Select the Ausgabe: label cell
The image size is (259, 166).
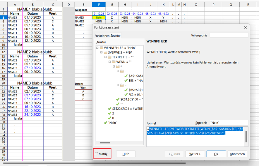point(83,10)
